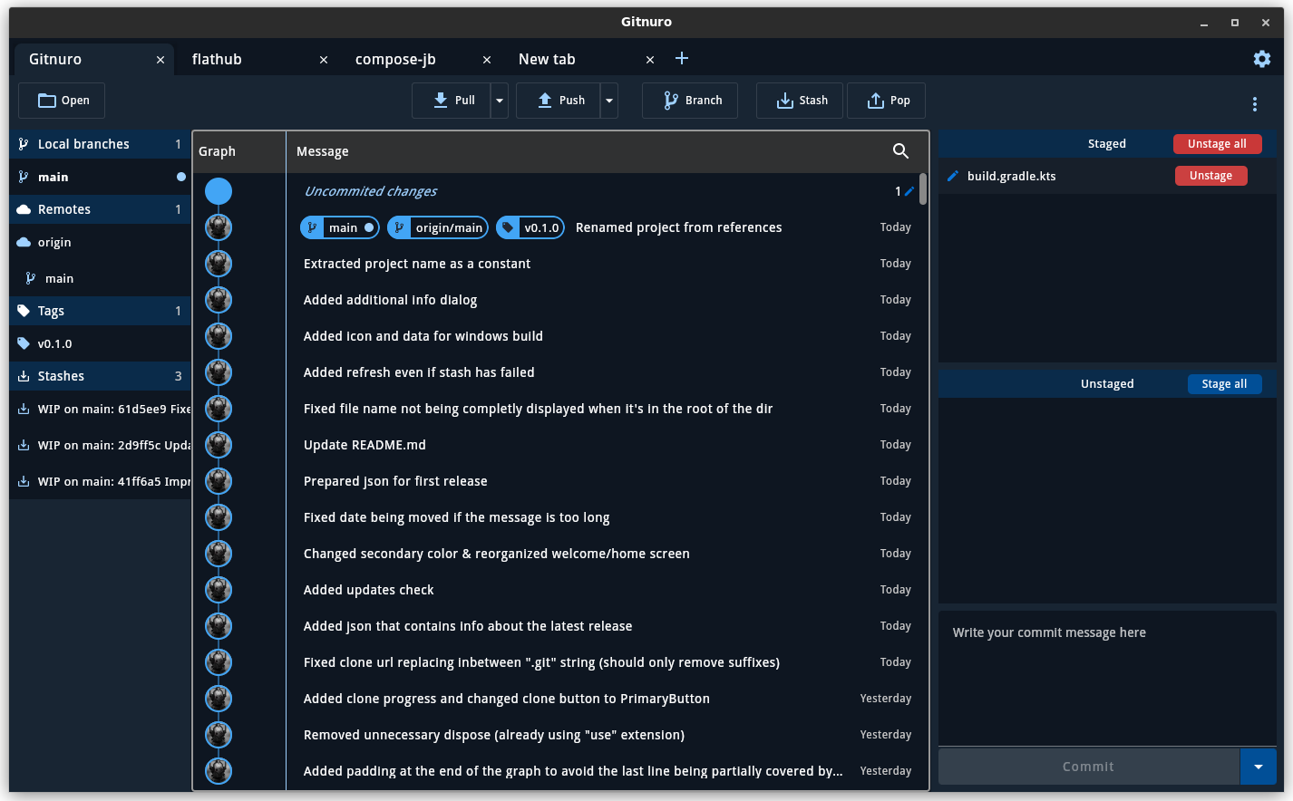Click the uncommitted changes graph node
Image resolution: width=1293 pixels, height=801 pixels.
[219, 191]
